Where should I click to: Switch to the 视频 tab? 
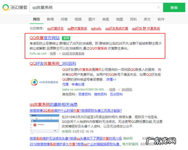(78, 19)
